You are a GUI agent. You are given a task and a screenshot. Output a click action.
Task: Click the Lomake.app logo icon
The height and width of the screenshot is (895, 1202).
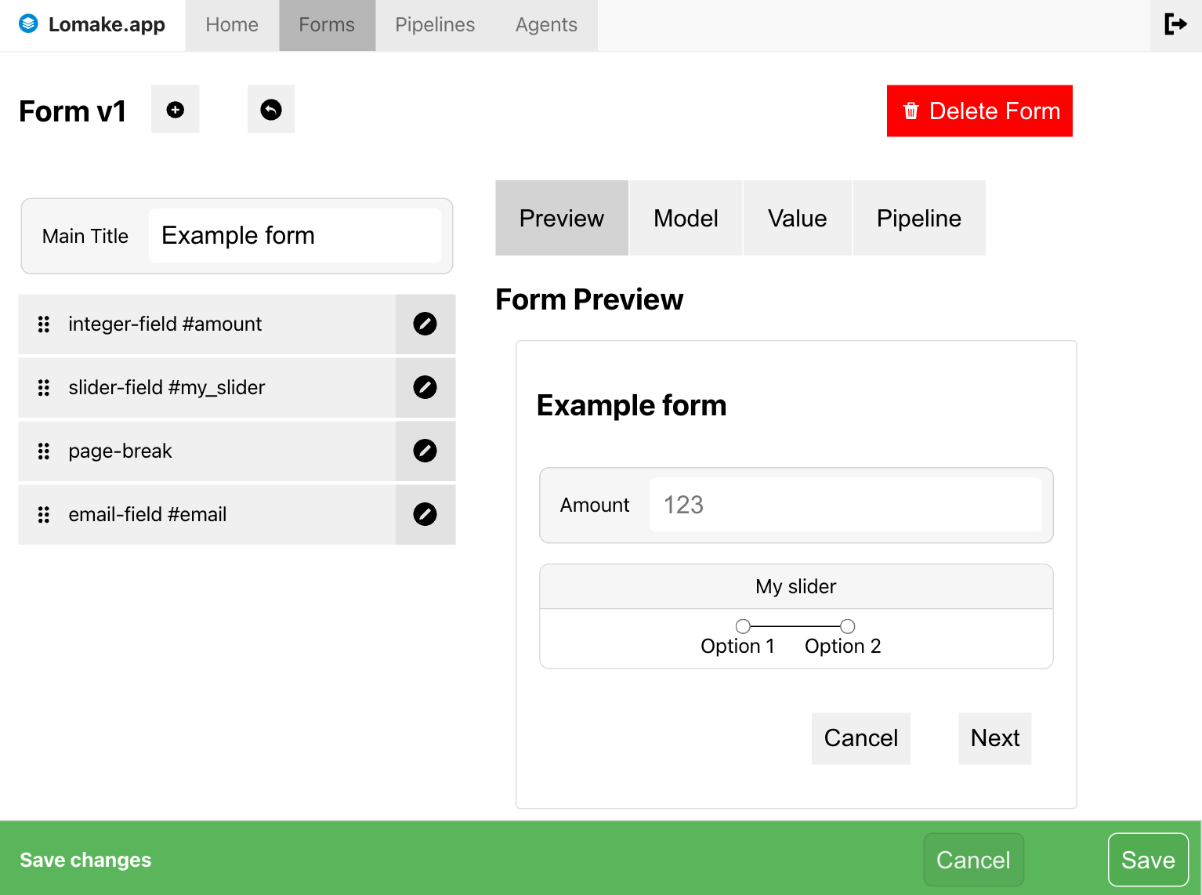(x=28, y=24)
